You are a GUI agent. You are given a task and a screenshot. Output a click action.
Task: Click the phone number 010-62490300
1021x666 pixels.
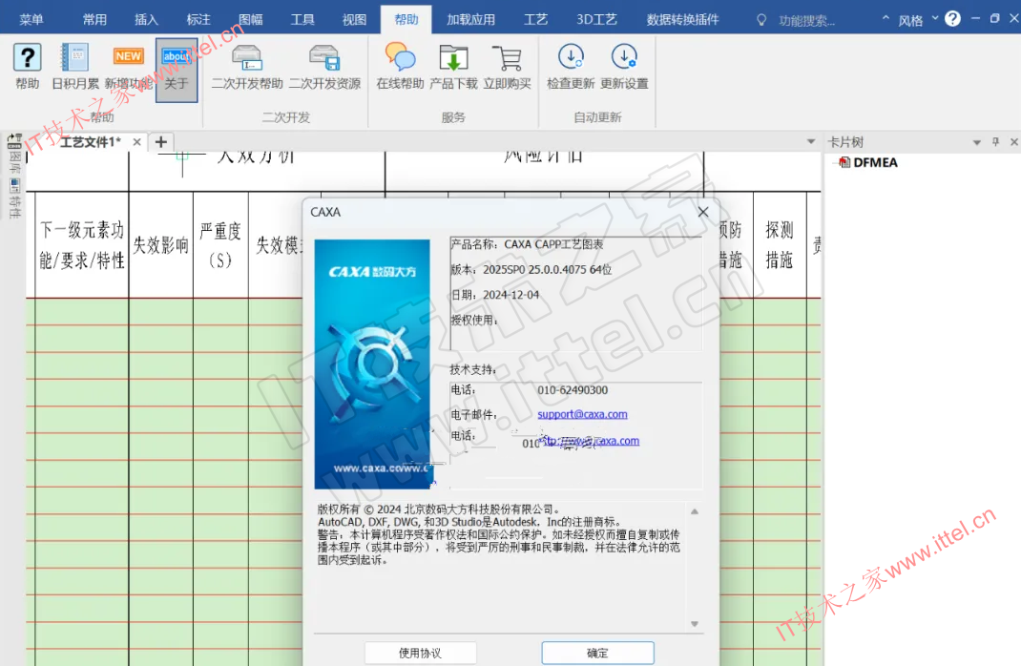coord(573,390)
